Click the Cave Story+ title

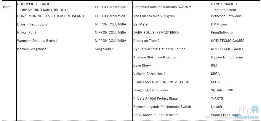point(143,66)
